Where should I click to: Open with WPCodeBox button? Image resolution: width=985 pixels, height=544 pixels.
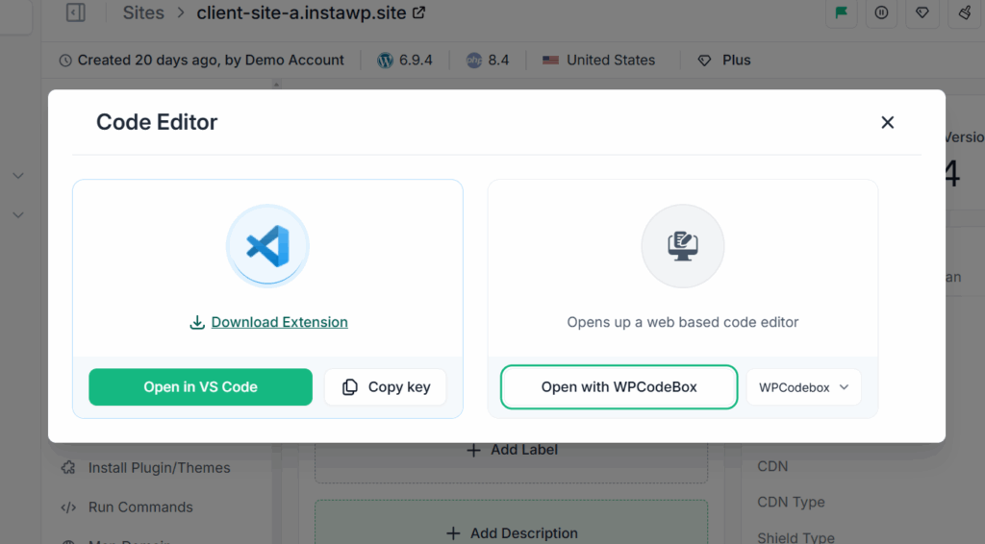[619, 387]
